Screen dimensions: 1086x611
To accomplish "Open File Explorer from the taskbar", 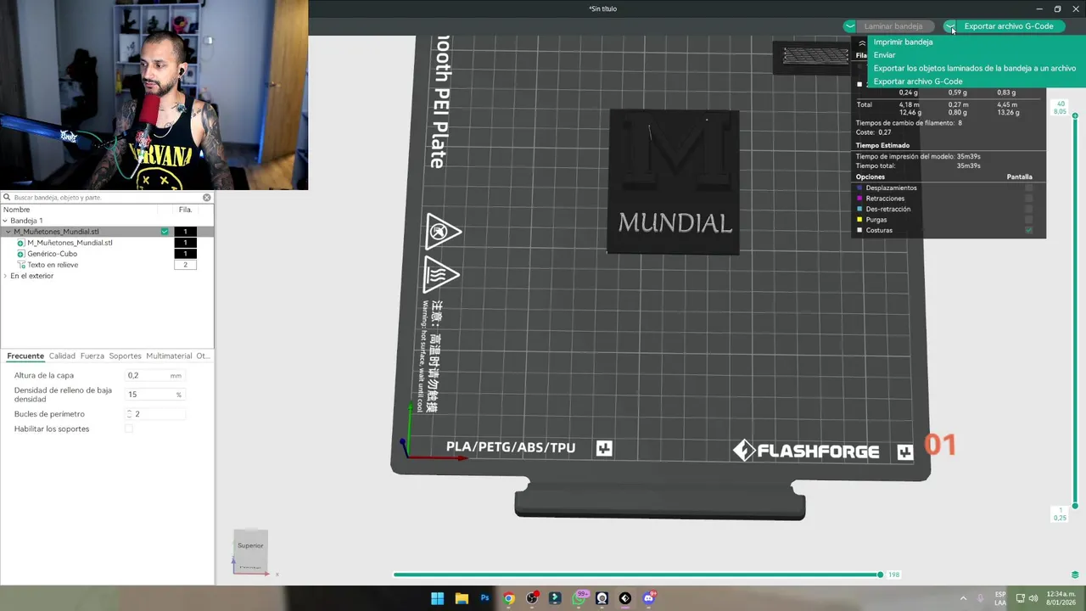I will (x=462, y=598).
